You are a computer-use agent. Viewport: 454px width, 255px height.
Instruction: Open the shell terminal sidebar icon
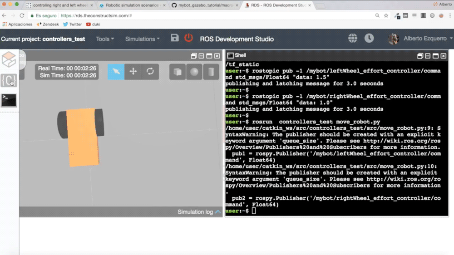click(x=9, y=100)
